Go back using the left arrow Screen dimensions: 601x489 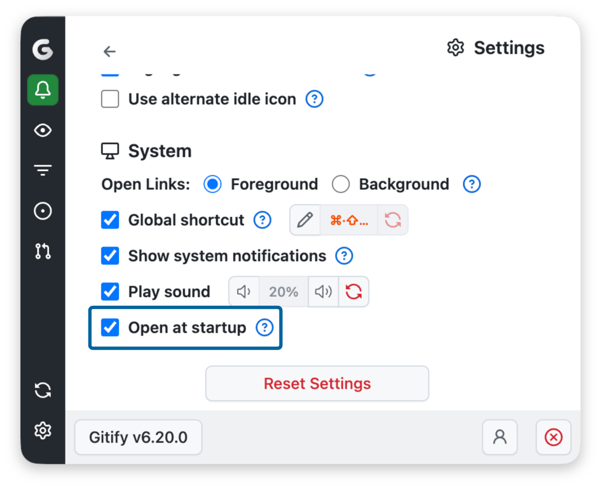tap(109, 52)
